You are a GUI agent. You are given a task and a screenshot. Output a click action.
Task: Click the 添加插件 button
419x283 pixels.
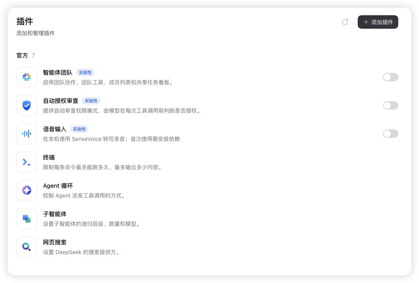coord(378,22)
